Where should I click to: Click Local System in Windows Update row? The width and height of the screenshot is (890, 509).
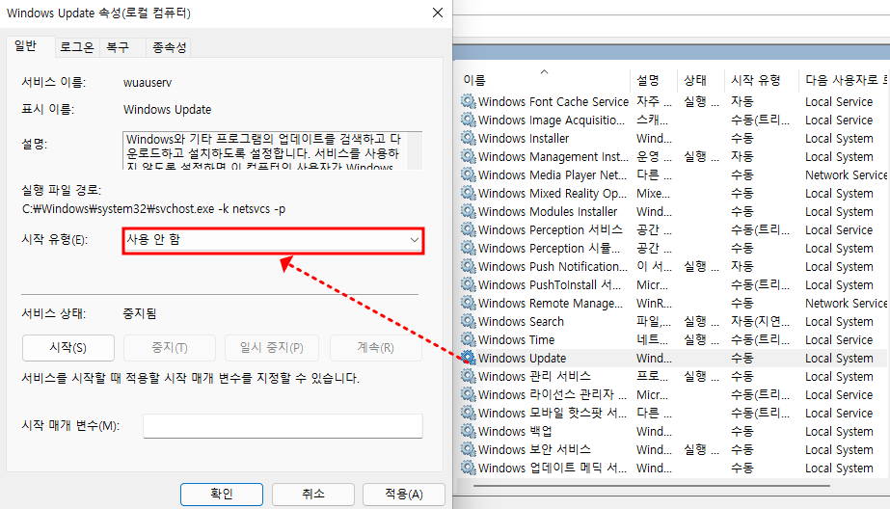pyautogui.click(x=839, y=358)
